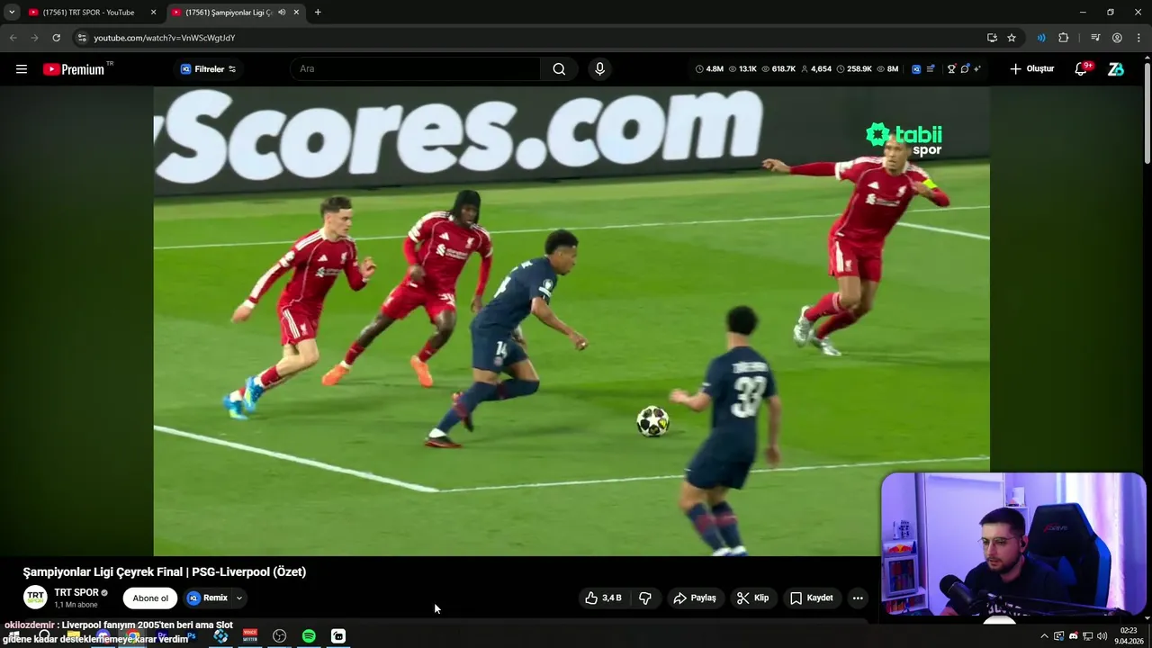The height and width of the screenshot is (648, 1152).
Task: Open taskbar clock showing 02:23
Action: pyautogui.click(x=1129, y=636)
